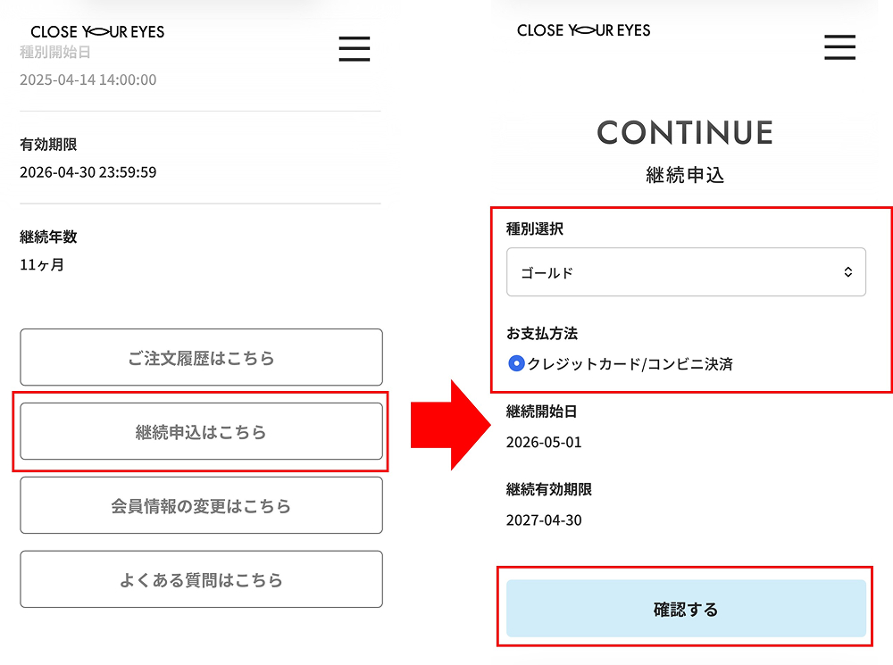The image size is (893, 665).
Task: Go to 会員情報の変更はこちら
Action: [201, 506]
